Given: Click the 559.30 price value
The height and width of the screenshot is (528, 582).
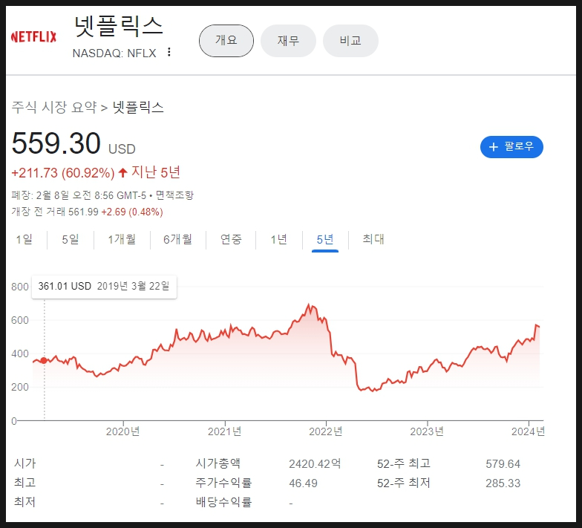Looking at the screenshot, I should (x=56, y=143).
